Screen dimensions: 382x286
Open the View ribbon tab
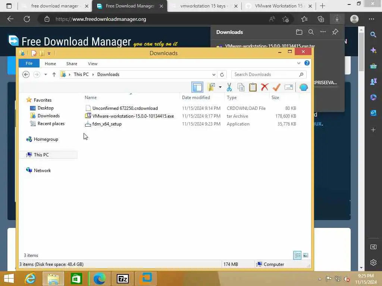coord(93,63)
